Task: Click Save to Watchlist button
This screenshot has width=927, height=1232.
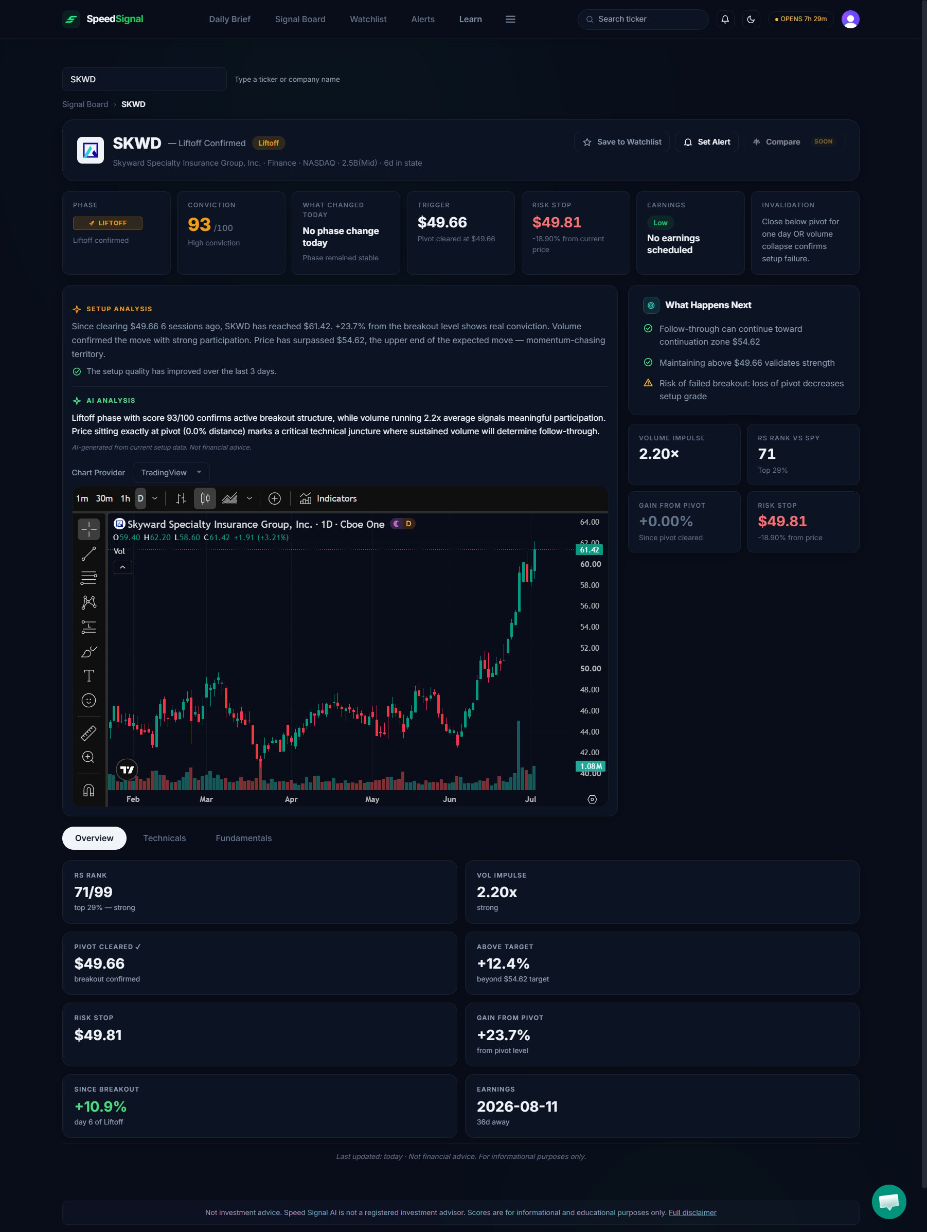Action: click(x=622, y=142)
